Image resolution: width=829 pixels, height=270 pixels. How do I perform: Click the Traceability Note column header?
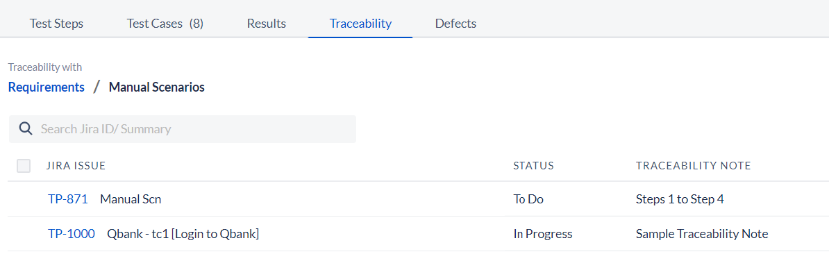point(693,166)
